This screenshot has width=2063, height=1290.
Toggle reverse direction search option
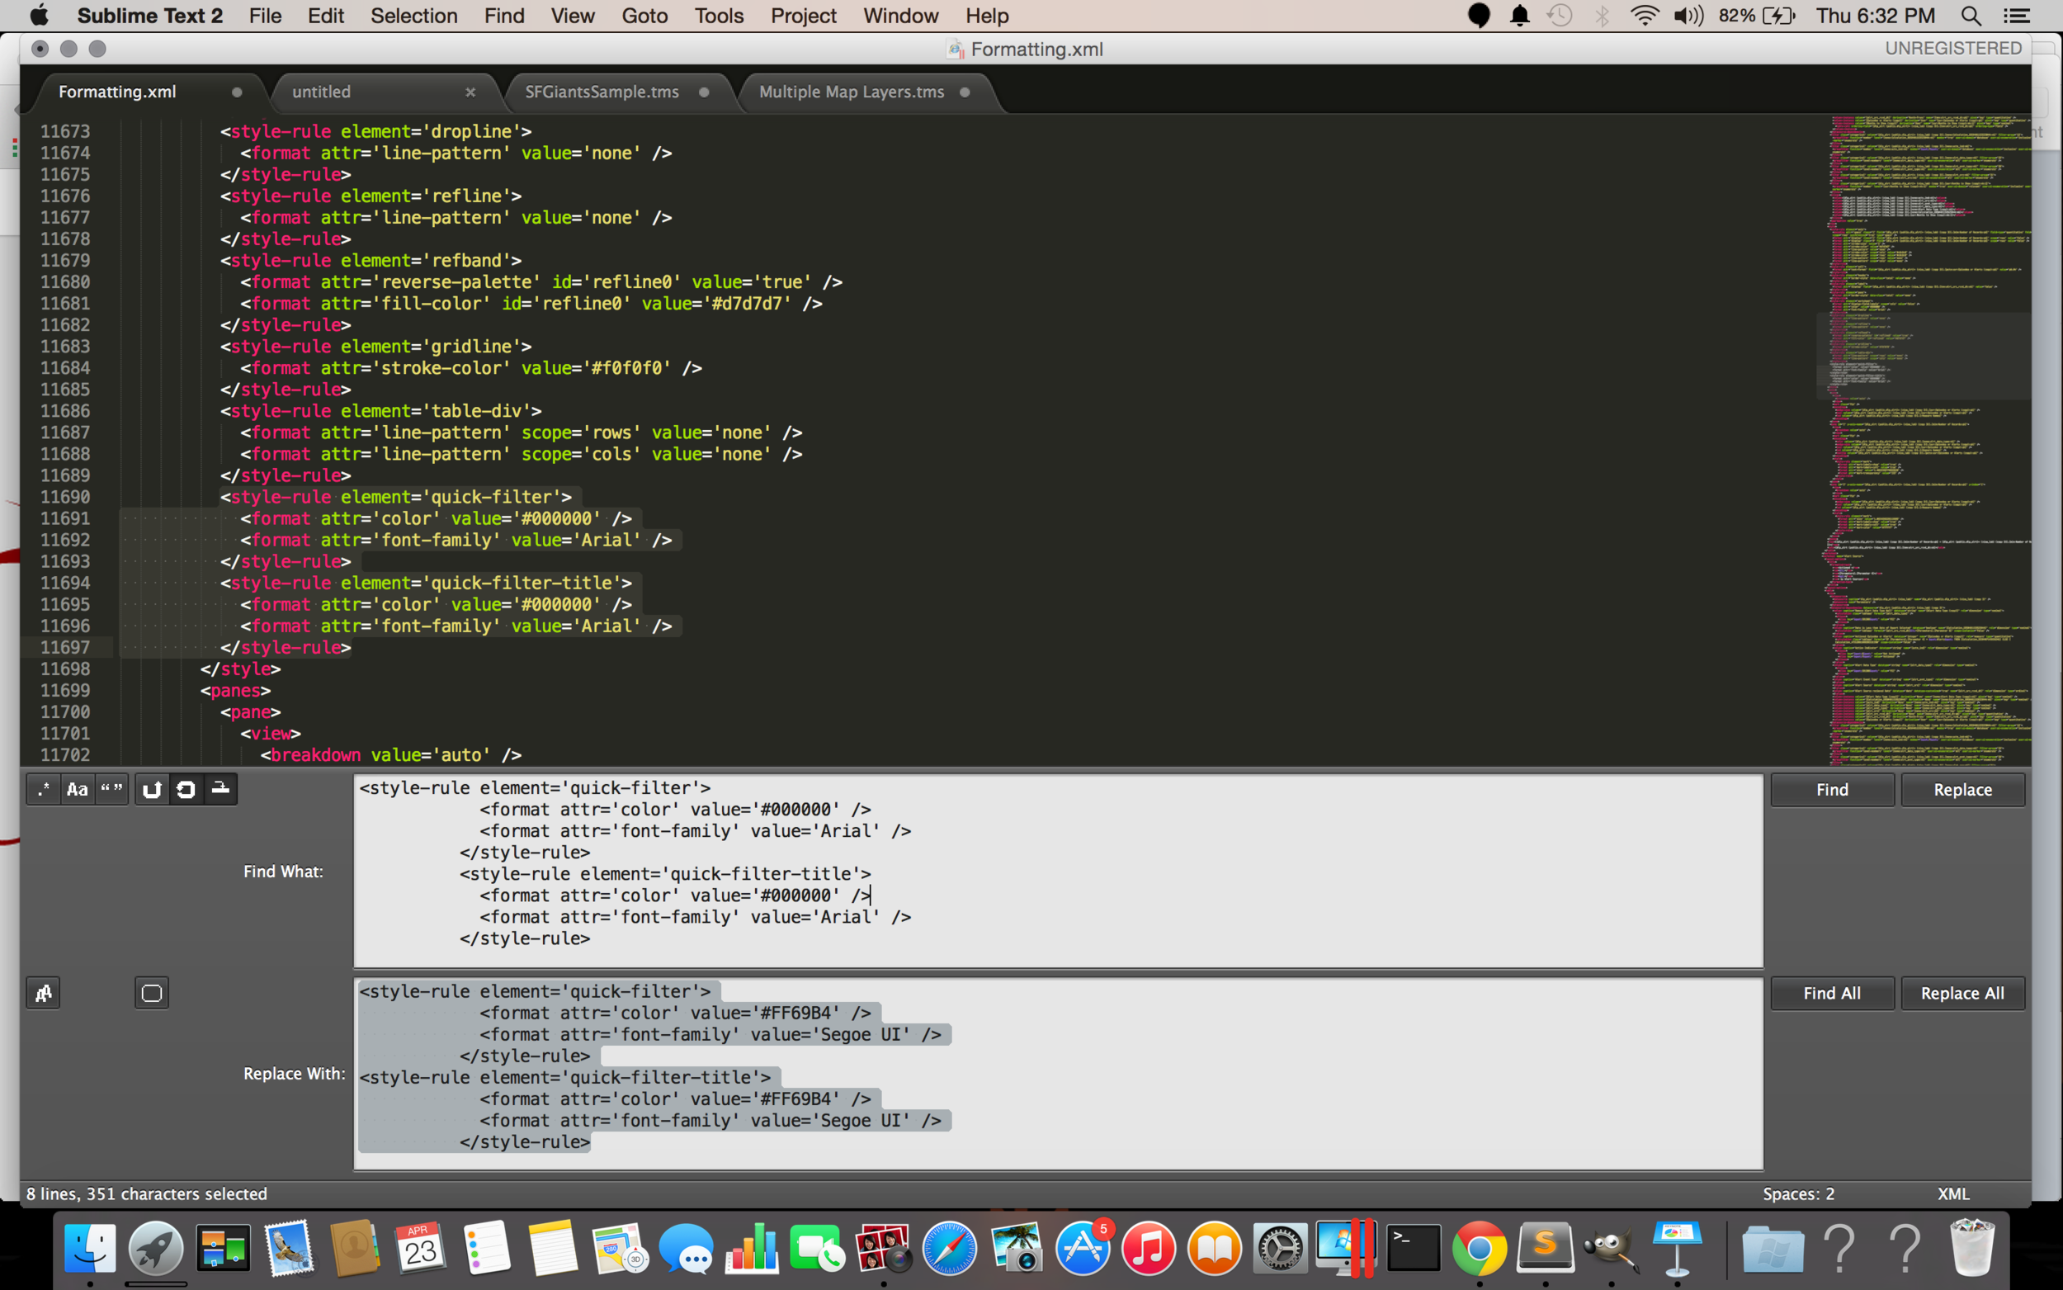point(152,789)
